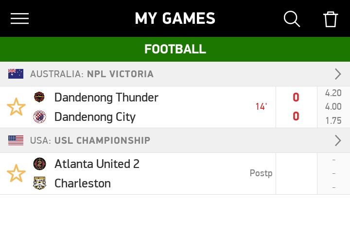Expand the USL Championship league chevron
The image size is (350, 234).
click(338, 140)
